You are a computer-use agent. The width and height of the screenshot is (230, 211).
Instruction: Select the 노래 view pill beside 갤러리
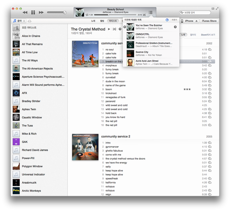[x=183, y=35]
